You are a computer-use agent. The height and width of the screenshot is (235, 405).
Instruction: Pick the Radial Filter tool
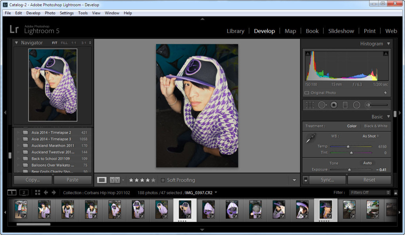click(356, 105)
